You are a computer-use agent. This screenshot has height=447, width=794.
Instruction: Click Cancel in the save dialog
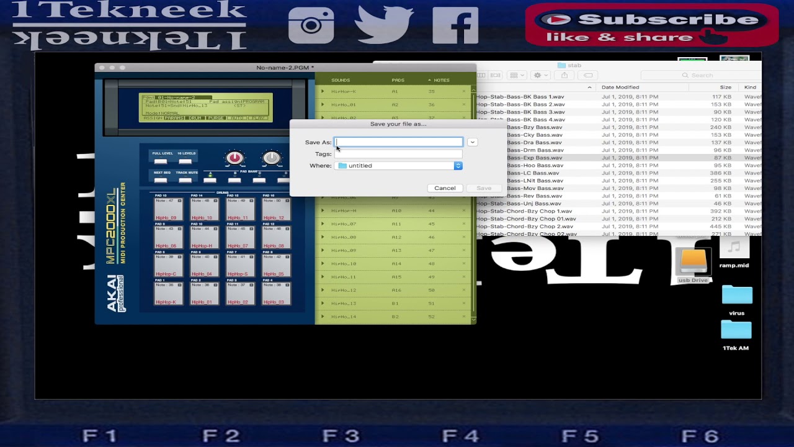[x=445, y=188]
